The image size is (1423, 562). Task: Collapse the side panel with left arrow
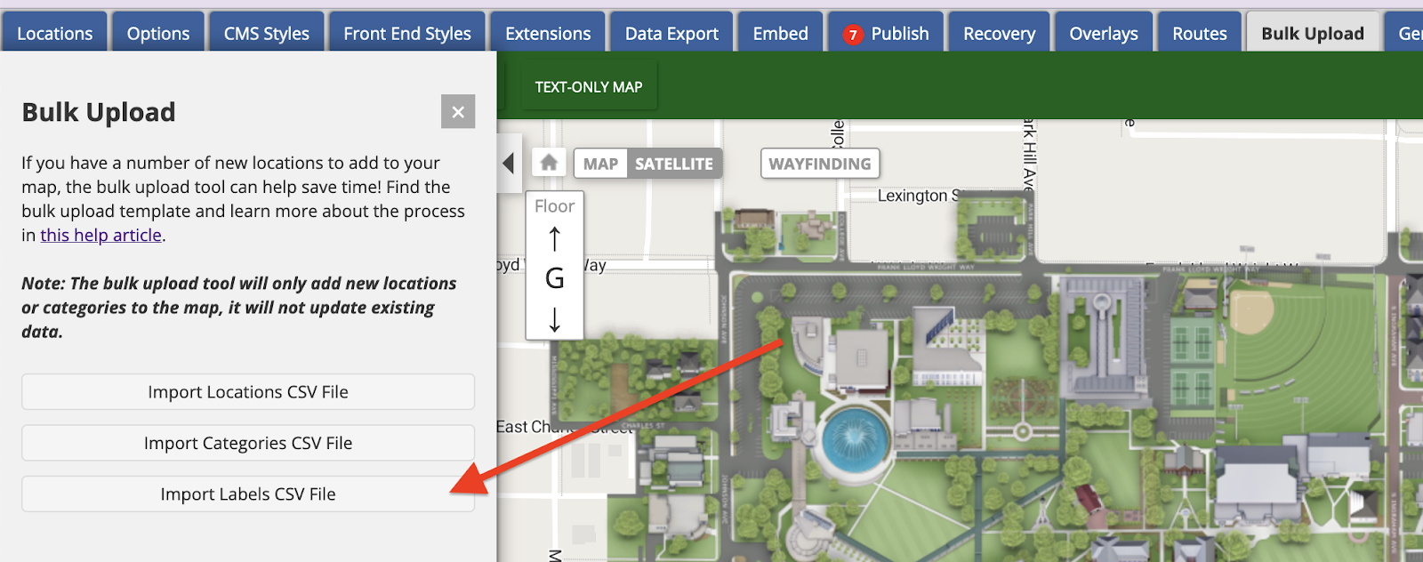click(x=509, y=164)
